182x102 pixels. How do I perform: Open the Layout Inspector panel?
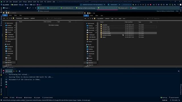[x=174, y=97]
